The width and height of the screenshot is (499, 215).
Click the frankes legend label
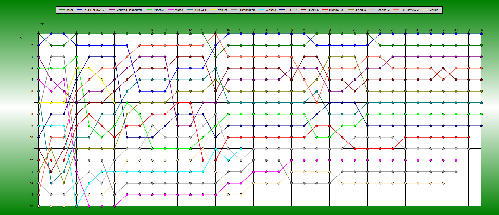click(223, 10)
